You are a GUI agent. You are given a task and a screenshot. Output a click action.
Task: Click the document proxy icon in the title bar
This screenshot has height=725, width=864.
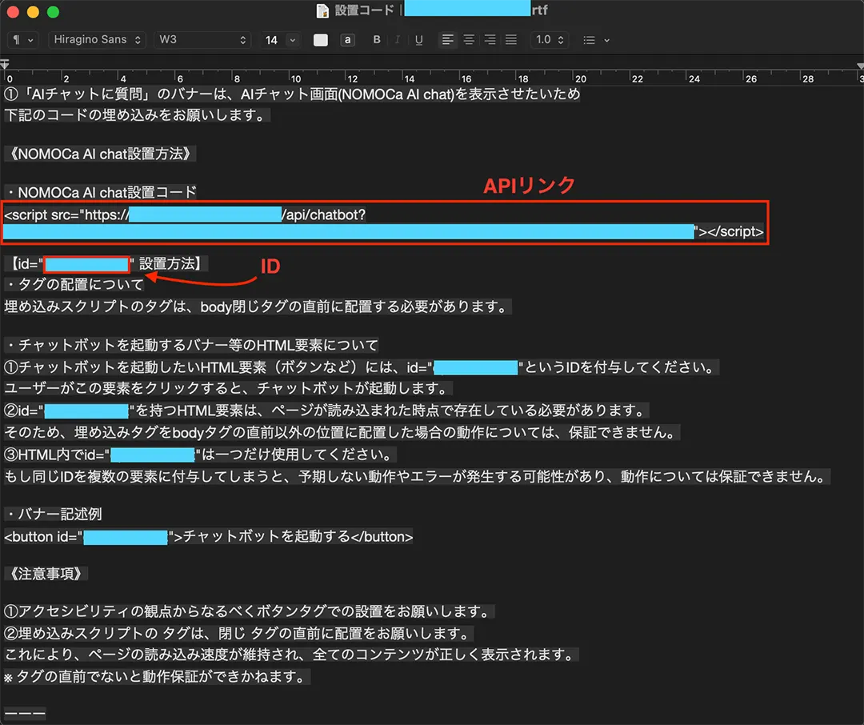(x=322, y=10)
